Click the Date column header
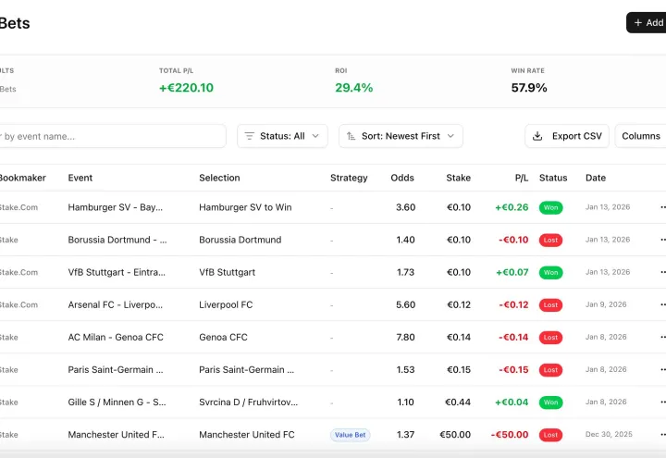The height and width of the screenshot is (458, 666). coord(596,178)
